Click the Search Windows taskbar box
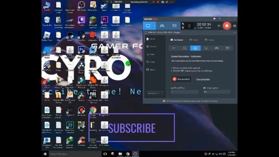This screenshot has height=157, width=279. pos(75,154)
